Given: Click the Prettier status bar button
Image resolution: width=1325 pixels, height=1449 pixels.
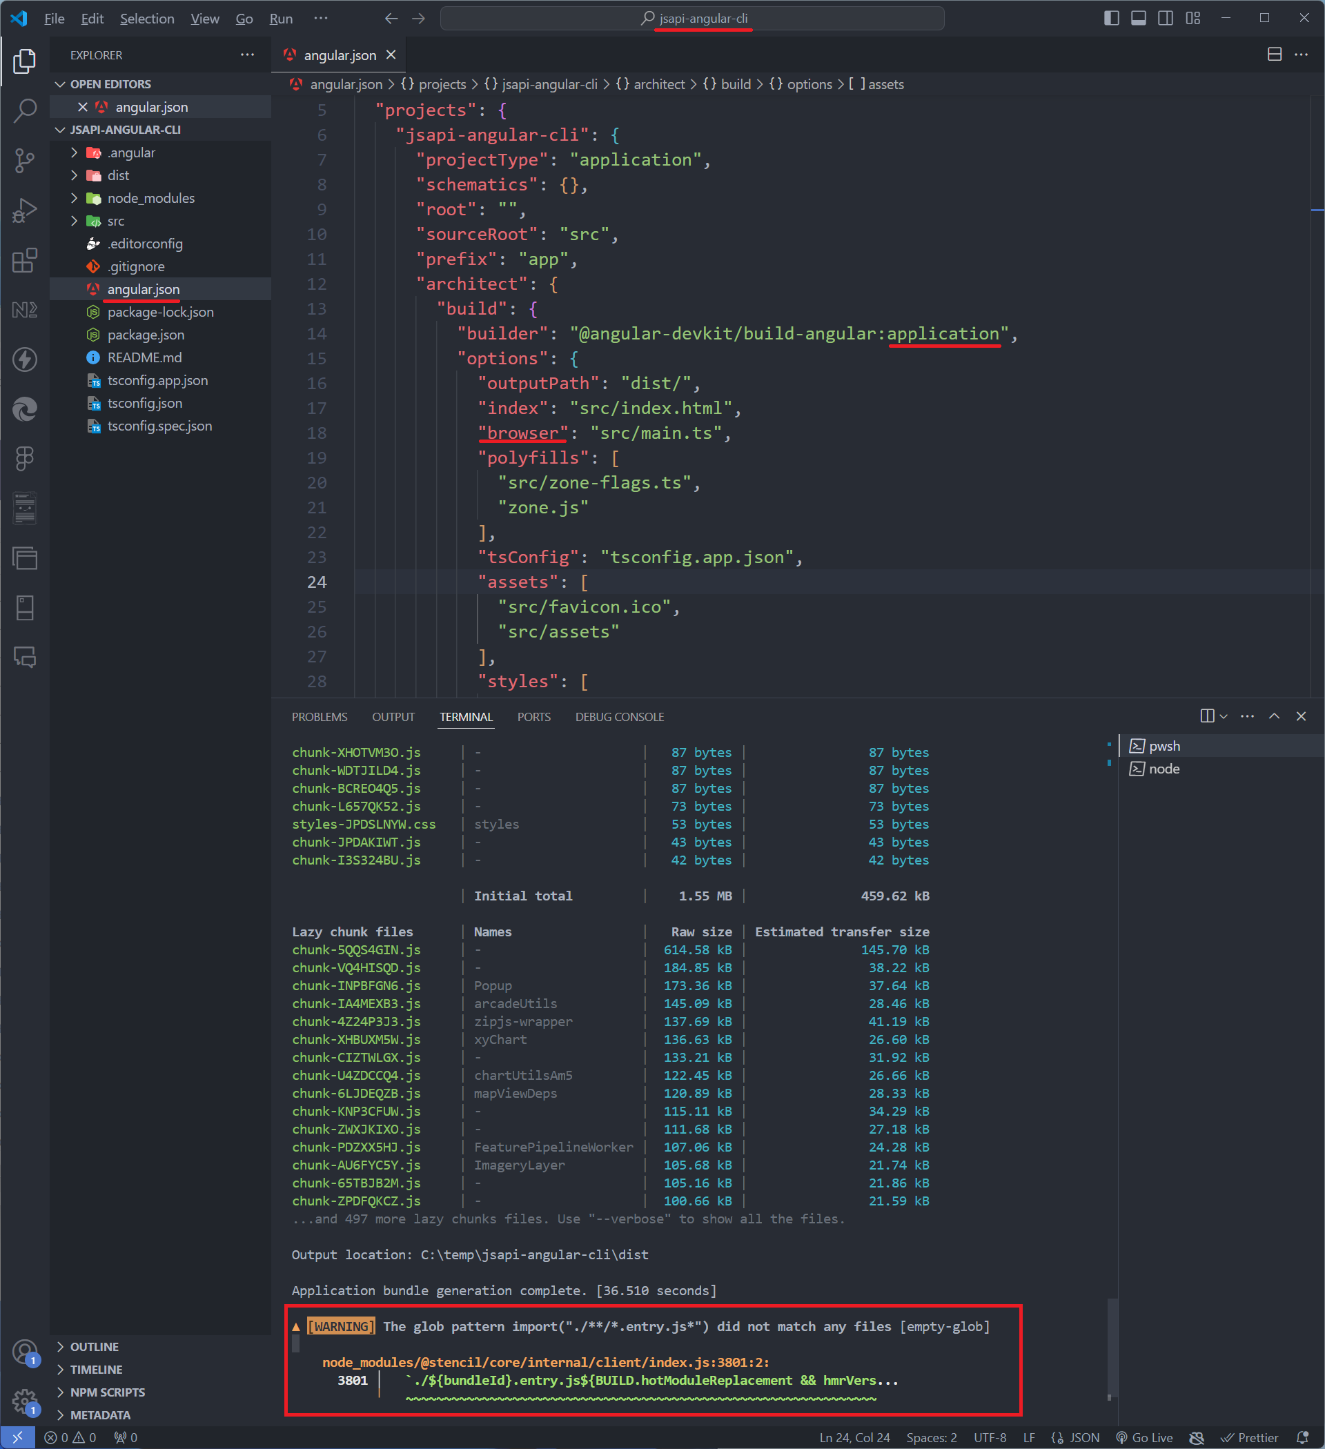Looking at the screenshot, I should [1250, 1437].
